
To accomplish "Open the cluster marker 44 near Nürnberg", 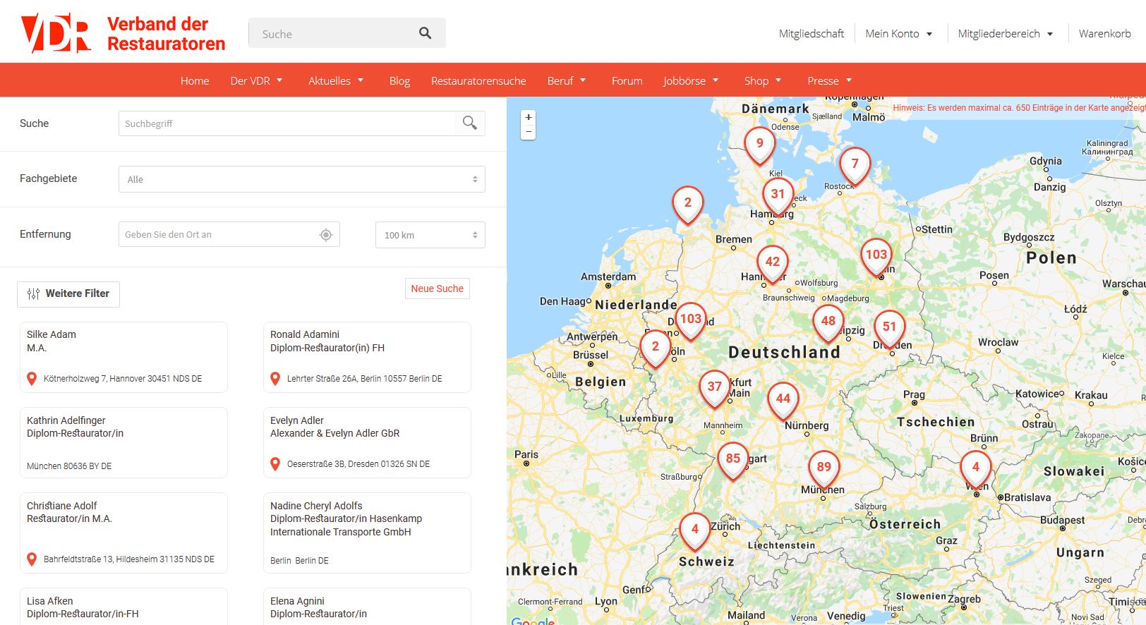I will [x=783, y=400].
